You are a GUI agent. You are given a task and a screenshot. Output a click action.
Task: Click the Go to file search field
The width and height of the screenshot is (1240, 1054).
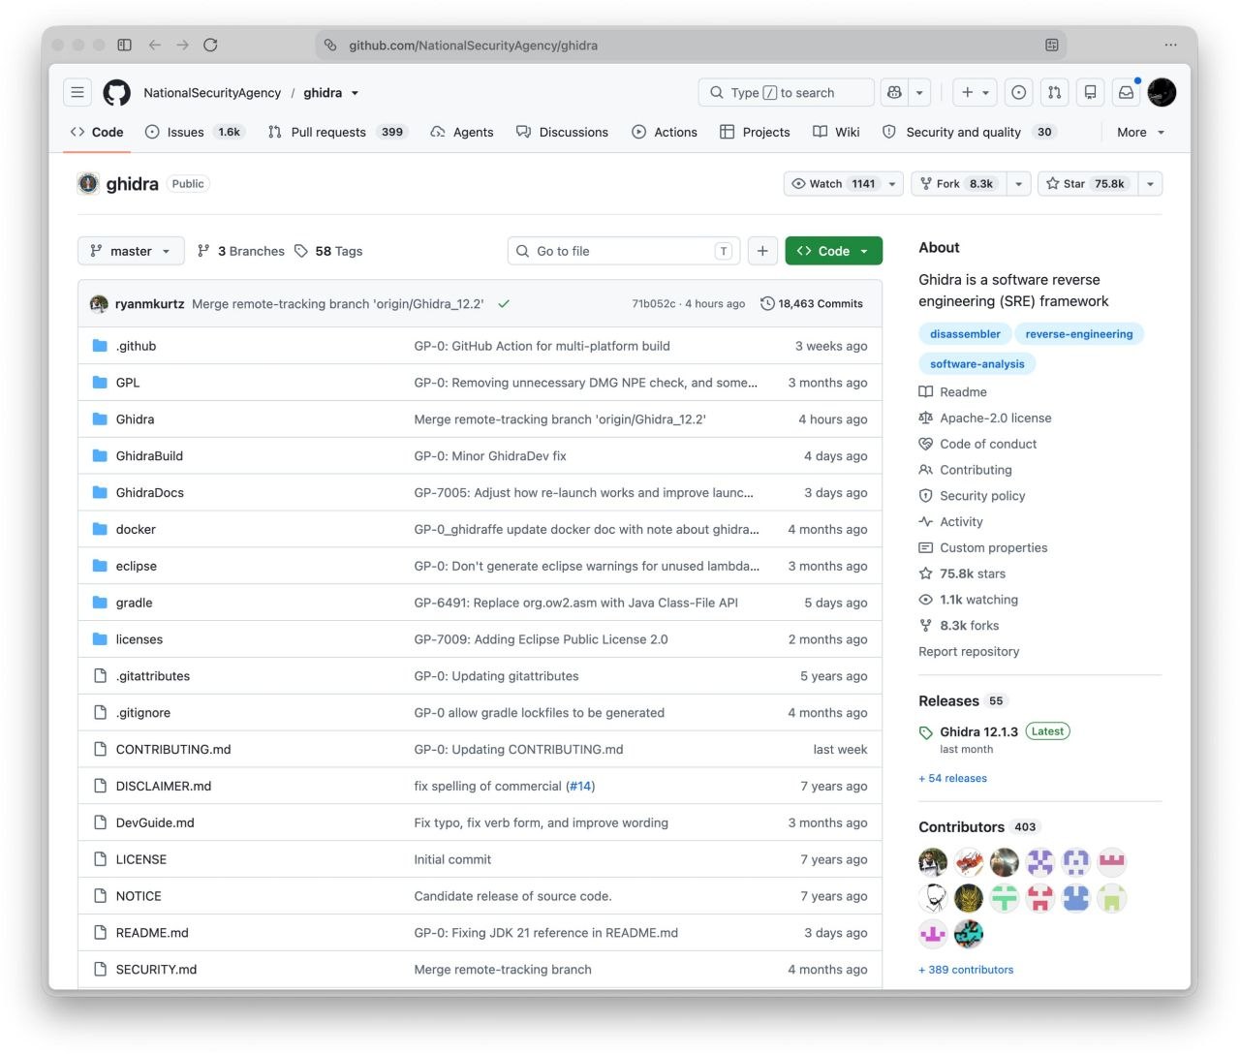[x=624, y=251]
